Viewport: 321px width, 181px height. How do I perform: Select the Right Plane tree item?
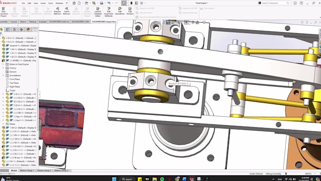click(x=15, y=86)
